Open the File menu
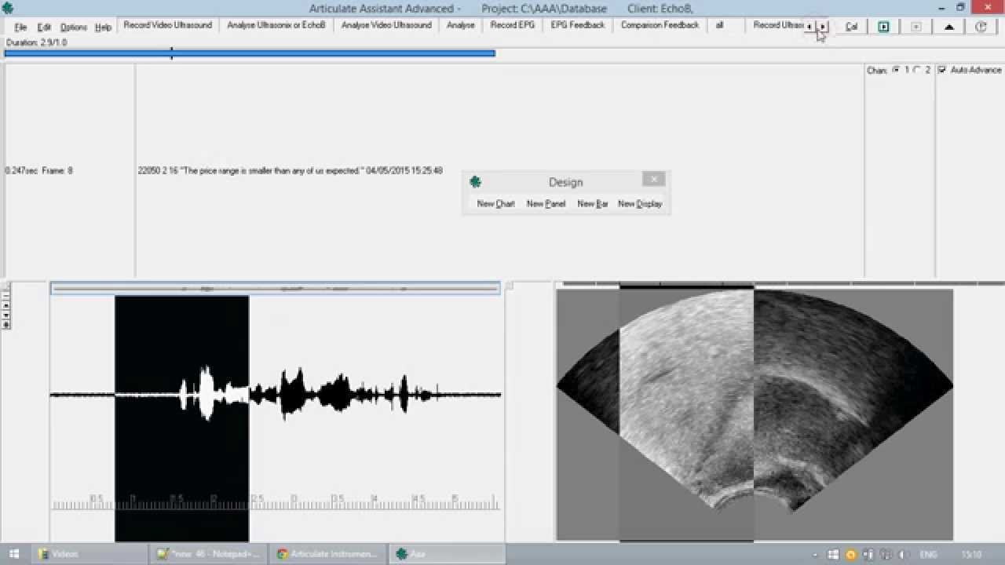1005x565 pixels. click(20, 27)
